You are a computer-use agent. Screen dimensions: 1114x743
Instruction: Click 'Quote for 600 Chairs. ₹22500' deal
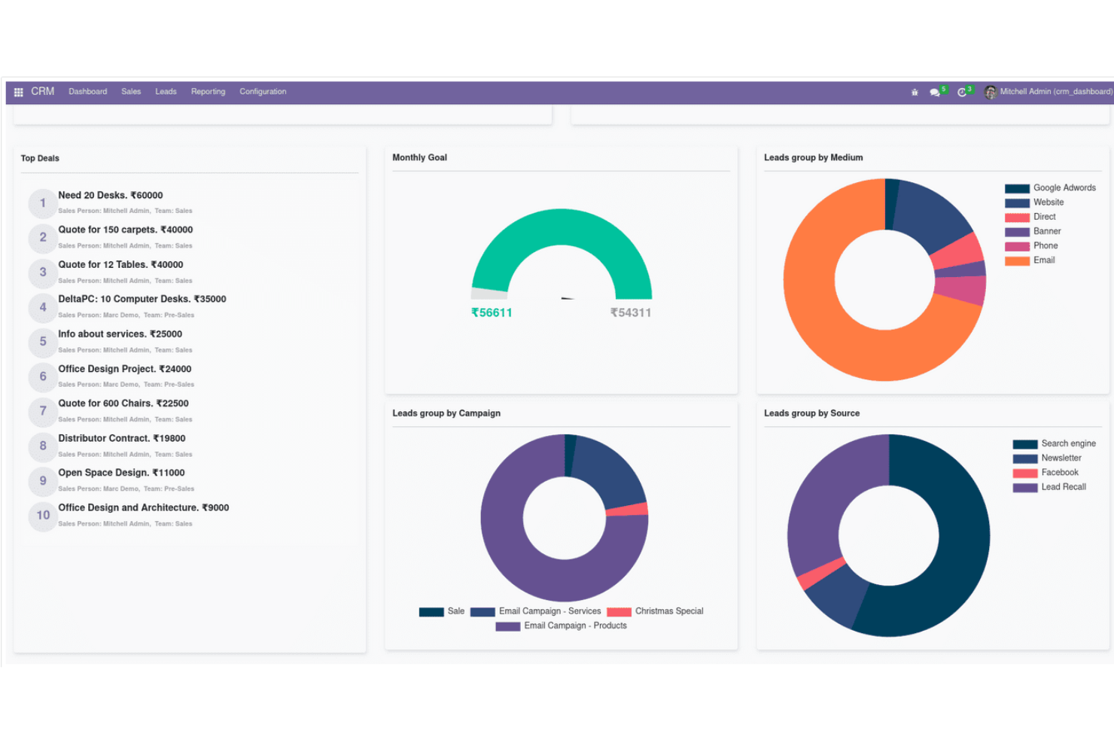(123, 403)
